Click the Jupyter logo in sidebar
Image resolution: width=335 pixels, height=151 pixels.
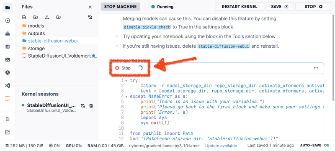point(8,99)
